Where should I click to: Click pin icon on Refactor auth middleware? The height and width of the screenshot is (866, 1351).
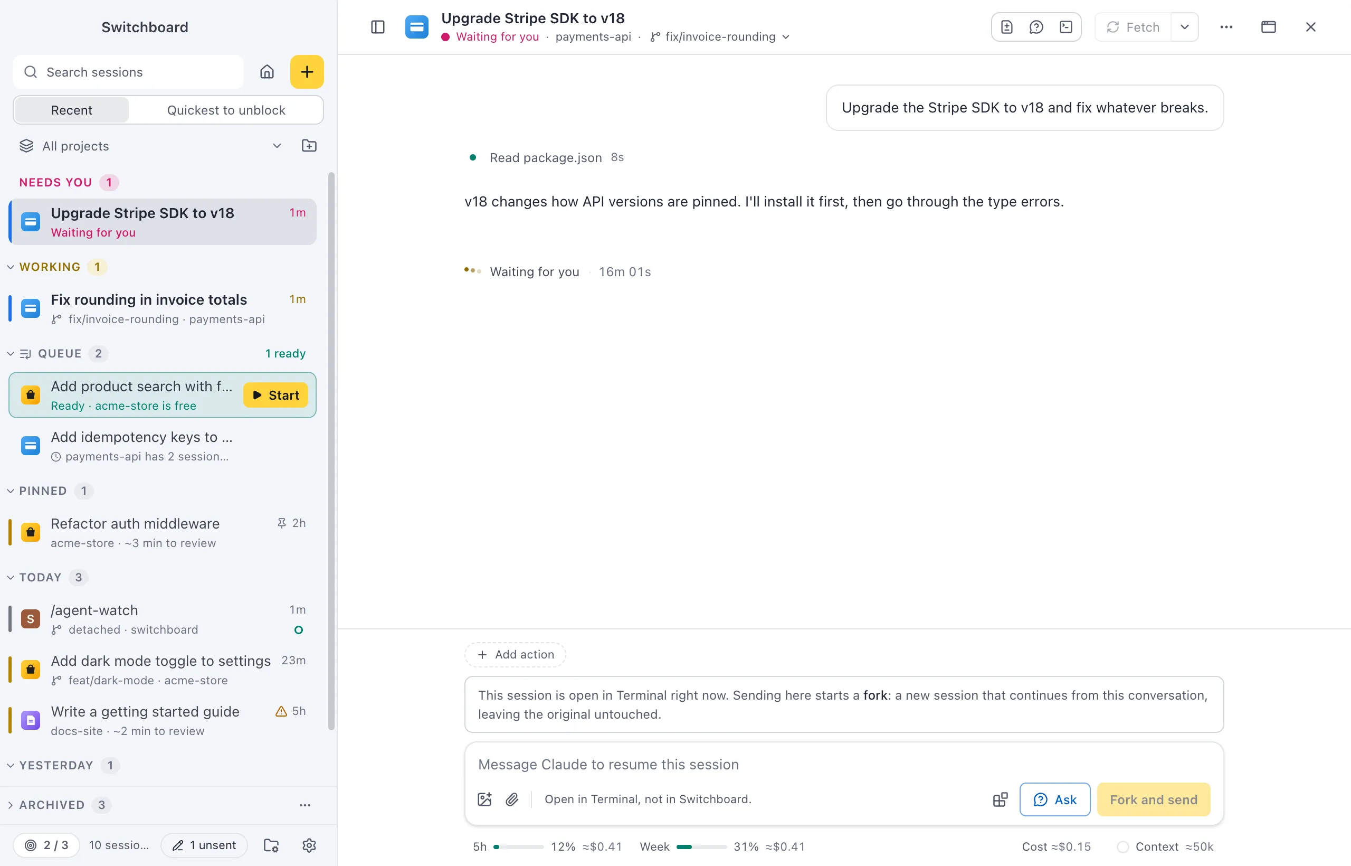coord(282,523)
